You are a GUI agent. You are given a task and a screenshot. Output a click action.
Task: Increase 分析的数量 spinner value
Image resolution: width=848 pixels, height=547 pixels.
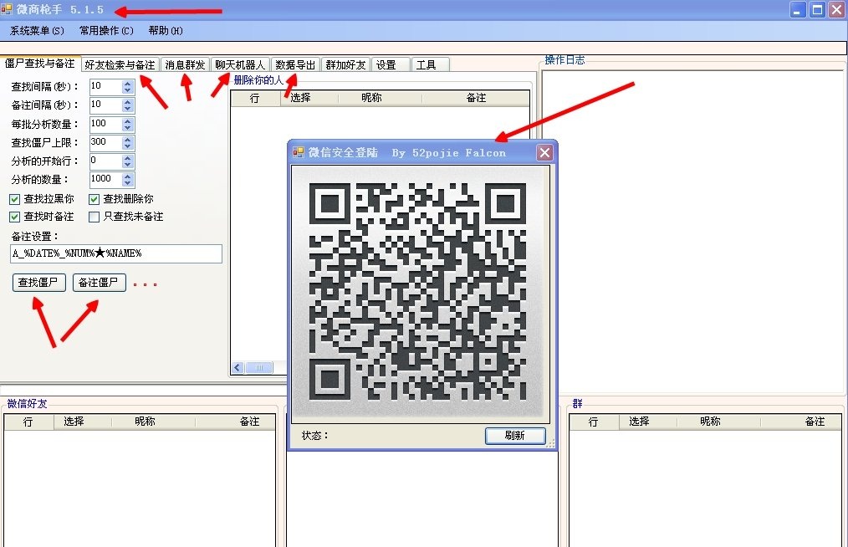click(128, 176)
